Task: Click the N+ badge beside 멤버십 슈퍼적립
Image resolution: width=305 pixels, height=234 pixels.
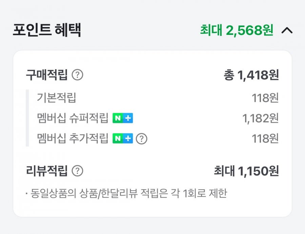Action: [x=123, y=118]
